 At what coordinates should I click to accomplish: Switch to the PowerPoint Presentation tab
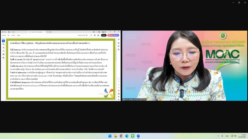(x=37, y=32)
